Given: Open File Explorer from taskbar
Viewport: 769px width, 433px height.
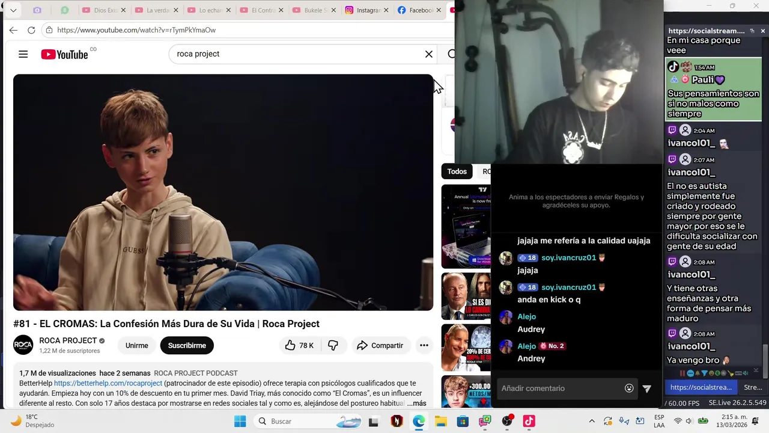Looking at the screenshot, I should click(441, 421).
